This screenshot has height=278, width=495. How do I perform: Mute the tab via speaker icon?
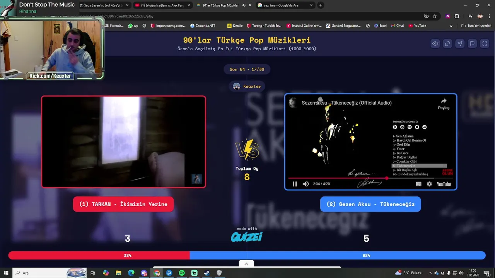pos(244,5)
